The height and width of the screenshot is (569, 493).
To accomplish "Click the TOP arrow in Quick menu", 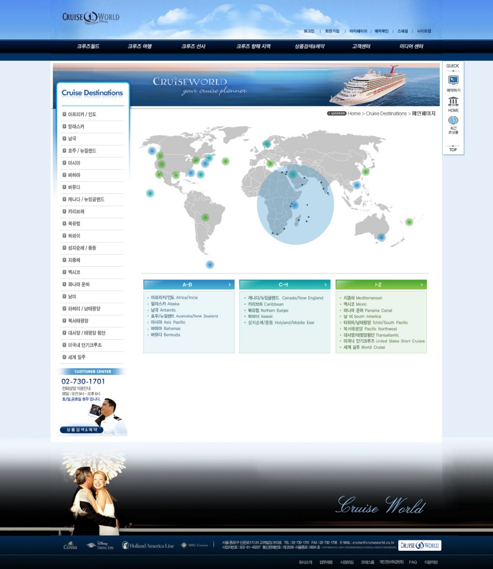I will tap(453, 148).
